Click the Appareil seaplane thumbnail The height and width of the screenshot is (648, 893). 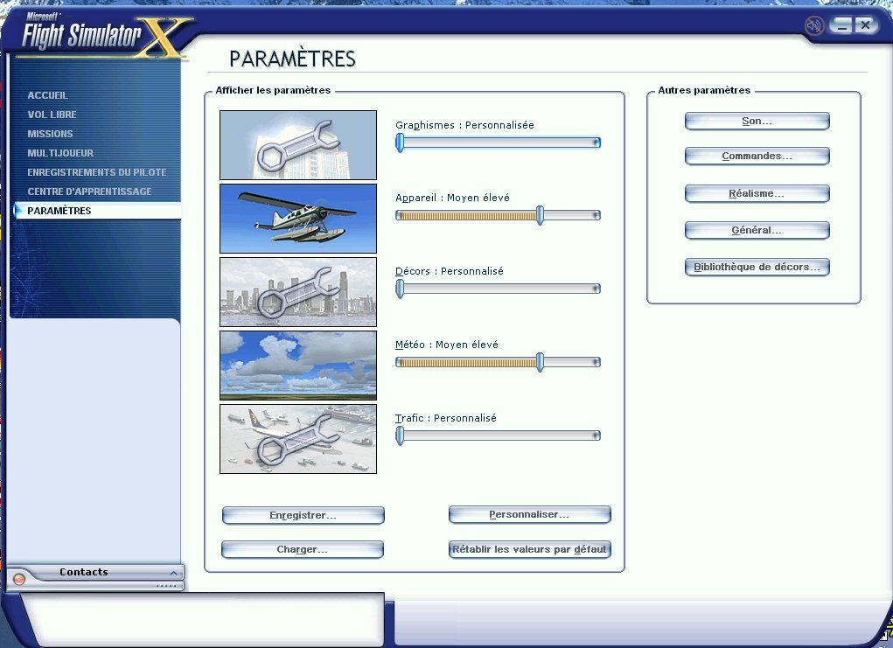pos(298,219)
